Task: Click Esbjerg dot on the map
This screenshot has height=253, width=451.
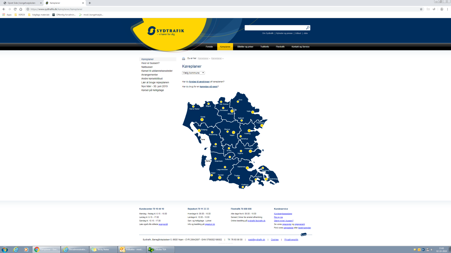Action: point(199,130)
